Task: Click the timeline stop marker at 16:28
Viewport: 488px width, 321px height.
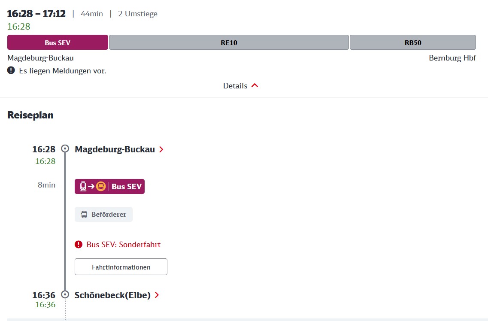Action: [65, 149]
